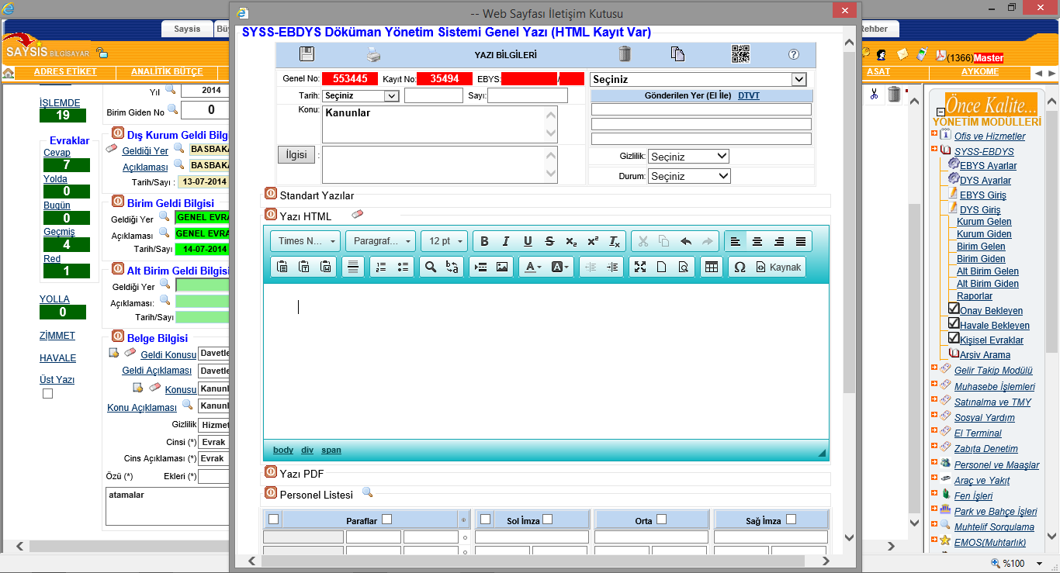Screen dimensions: 1060x573
Task: Tick the checkbox next to Orta
Action: tap(662, 520)
